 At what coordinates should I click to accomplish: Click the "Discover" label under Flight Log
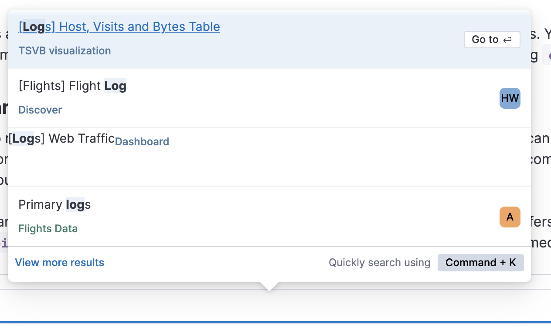(40, 110)
